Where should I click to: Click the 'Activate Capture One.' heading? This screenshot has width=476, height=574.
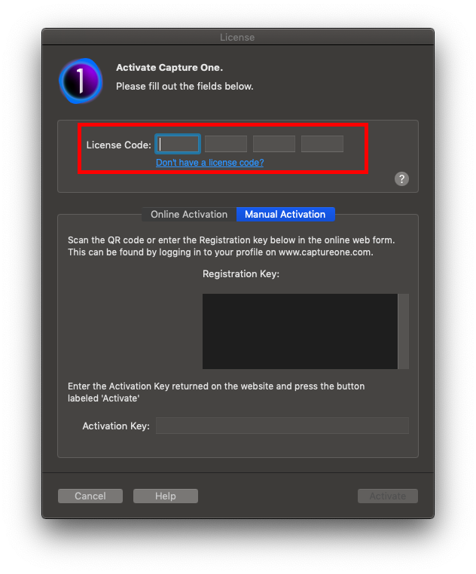(169, 68)
